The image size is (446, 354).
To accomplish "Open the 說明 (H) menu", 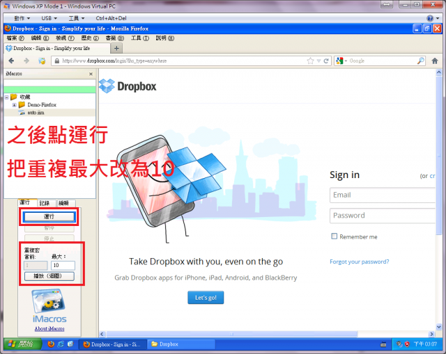I will coord(164,38).
